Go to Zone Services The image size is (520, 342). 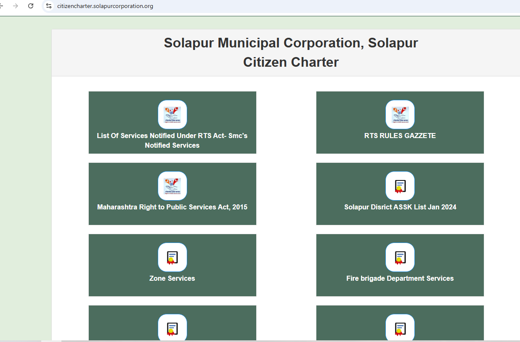pos(172,279)
